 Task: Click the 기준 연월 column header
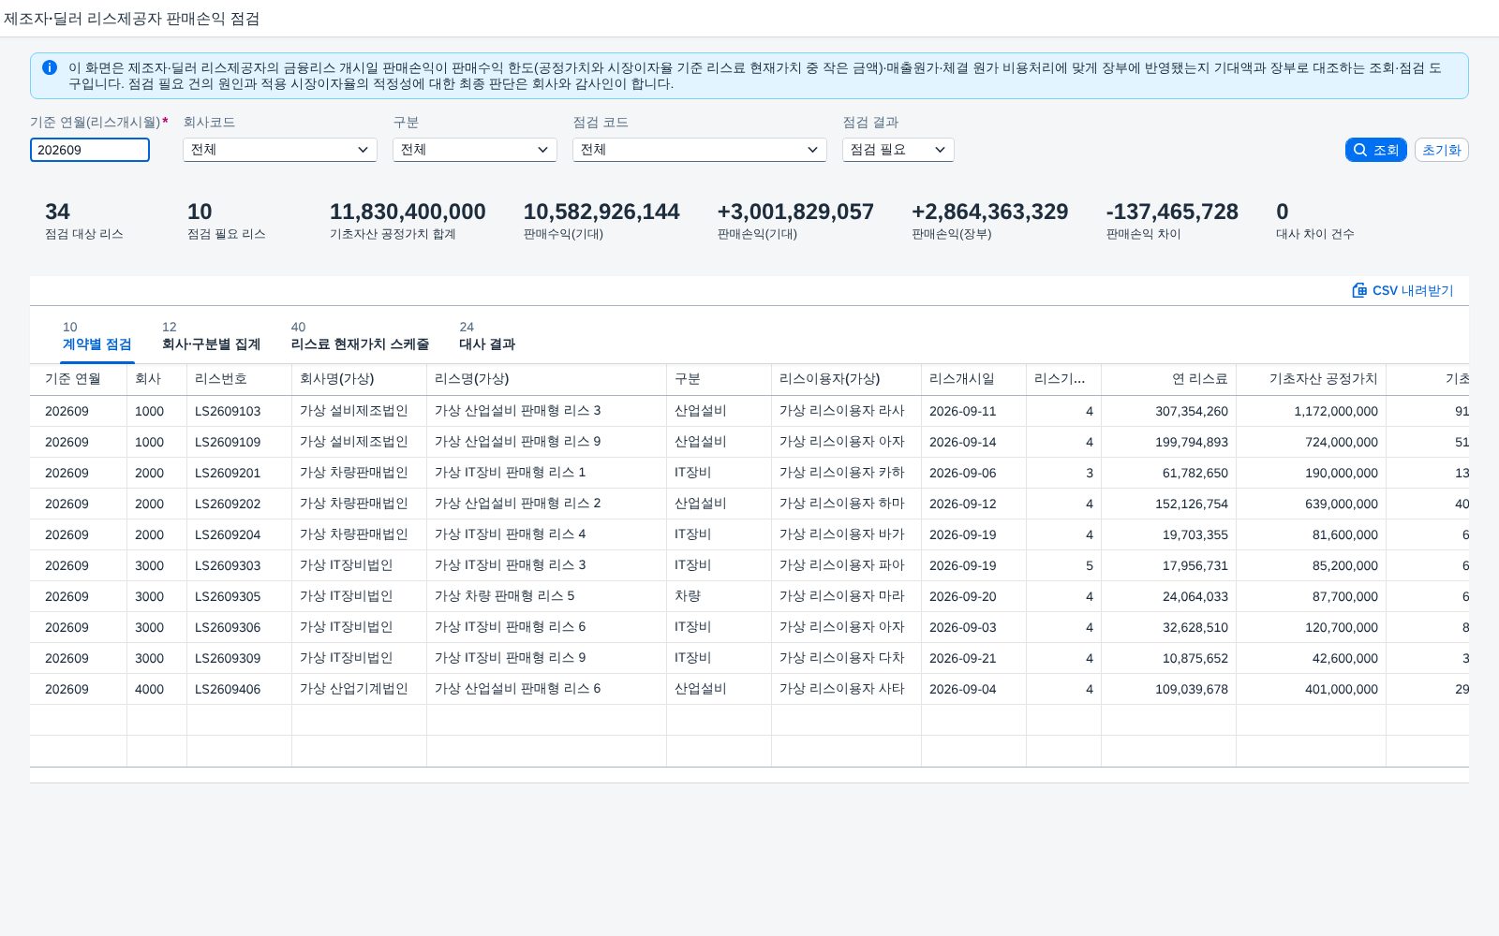(x=78, y=379)
